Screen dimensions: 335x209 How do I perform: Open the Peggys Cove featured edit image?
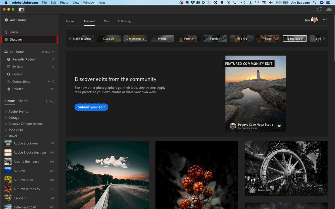click(x=256, y=94)
